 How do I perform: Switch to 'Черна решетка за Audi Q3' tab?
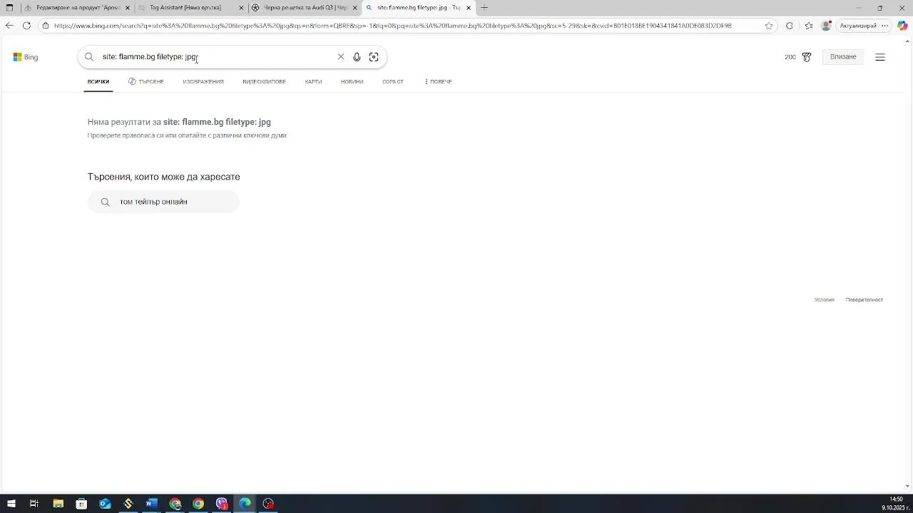[303, 8]
